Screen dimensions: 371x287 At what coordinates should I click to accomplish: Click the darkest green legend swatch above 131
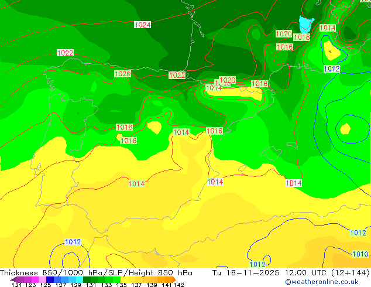87,279
